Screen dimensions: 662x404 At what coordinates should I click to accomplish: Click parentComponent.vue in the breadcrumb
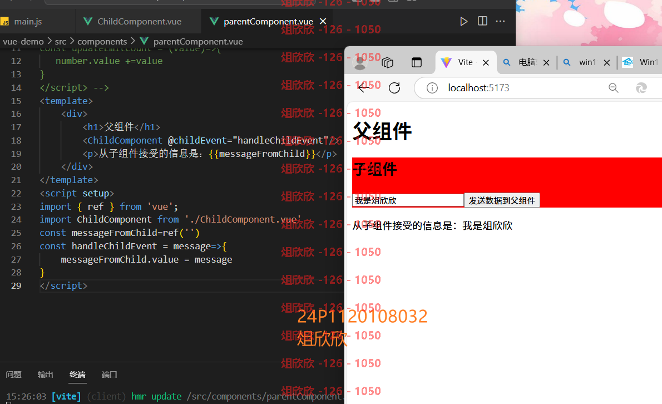coord(197,41)
